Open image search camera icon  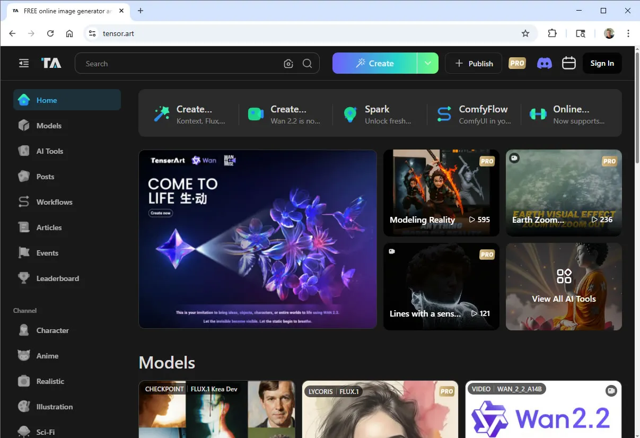pos(288,64)
